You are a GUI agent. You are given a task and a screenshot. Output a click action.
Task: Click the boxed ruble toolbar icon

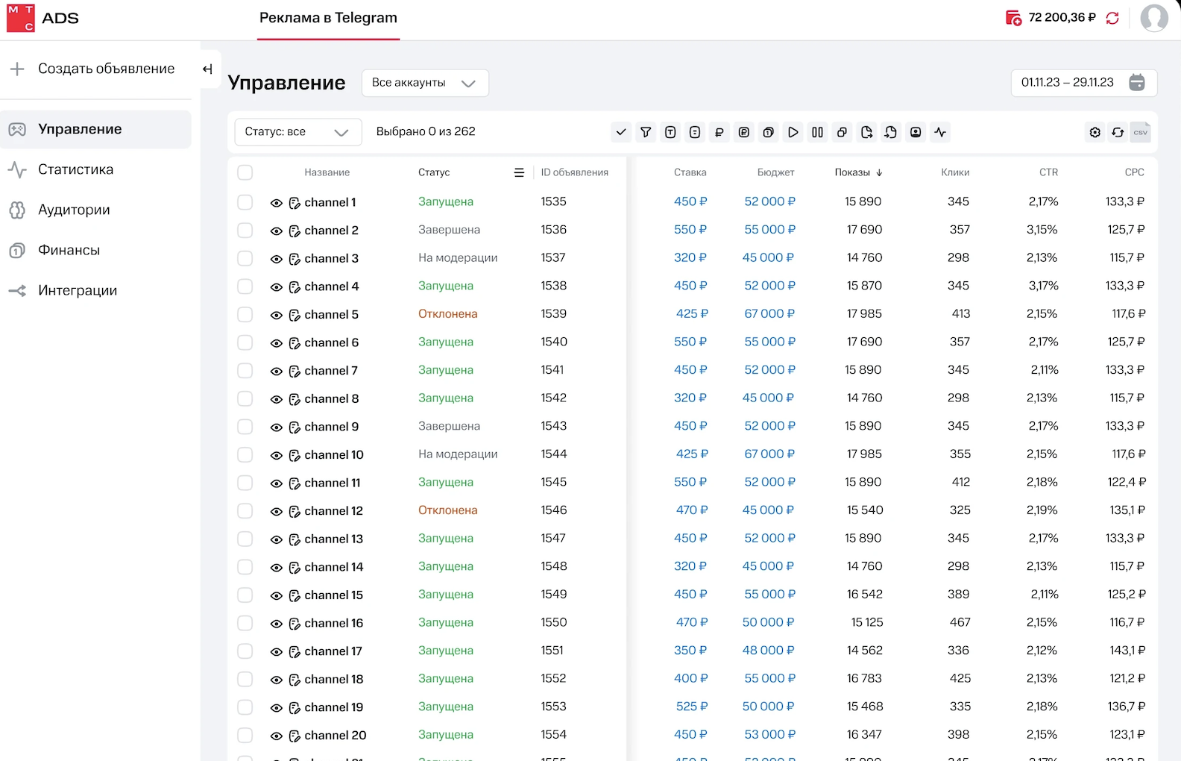coord(744,132)
